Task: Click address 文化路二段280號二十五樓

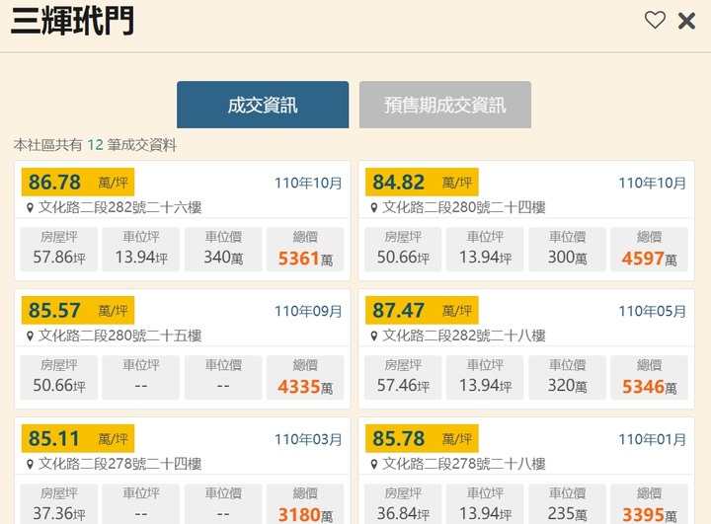Action: tap(119, 336)
